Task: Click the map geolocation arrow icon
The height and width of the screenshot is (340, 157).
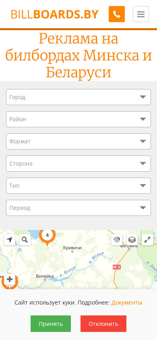Action: pyautogui.click(x=10, y=240)
